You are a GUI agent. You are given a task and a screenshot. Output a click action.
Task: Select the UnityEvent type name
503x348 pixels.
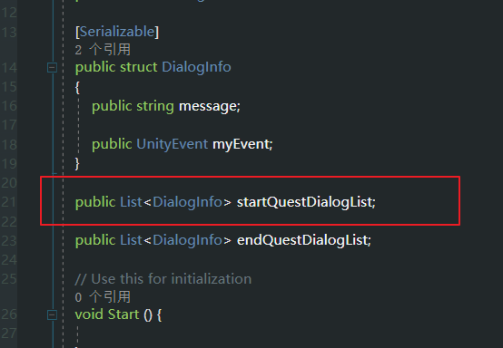[173, 144]
